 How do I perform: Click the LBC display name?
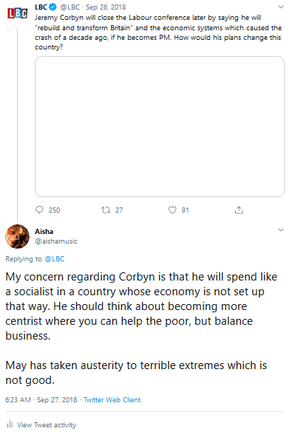pos(41,7)
